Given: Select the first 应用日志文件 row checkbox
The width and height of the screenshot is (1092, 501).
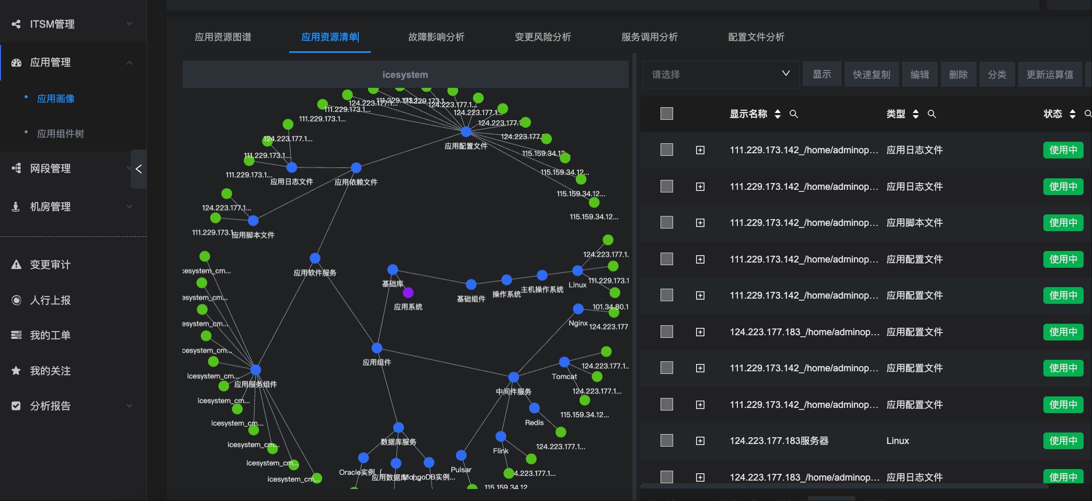Looking at the screenshot, I should (666, 150).
